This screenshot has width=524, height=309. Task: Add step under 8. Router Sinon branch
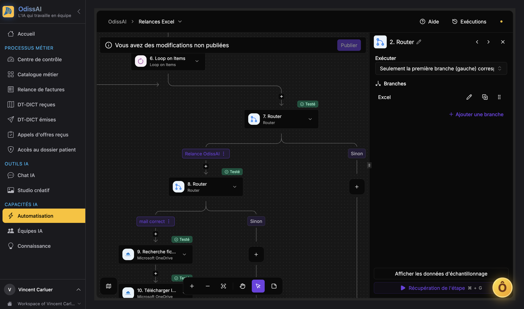coord(256,255)
